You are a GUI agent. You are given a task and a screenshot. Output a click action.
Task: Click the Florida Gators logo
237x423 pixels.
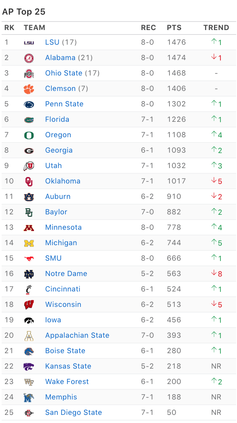click(x=29, y=120)
